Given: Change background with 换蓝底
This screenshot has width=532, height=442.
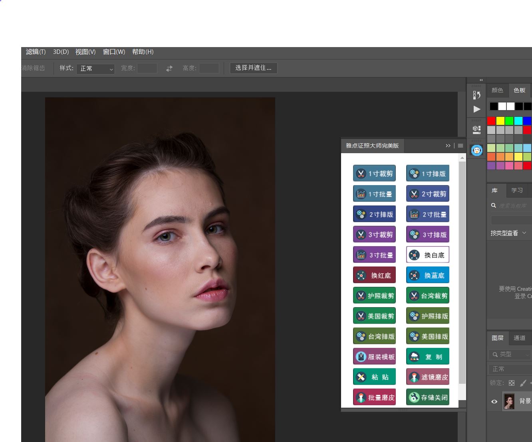Looking at the screenshot, I should [x=428, y=275].
